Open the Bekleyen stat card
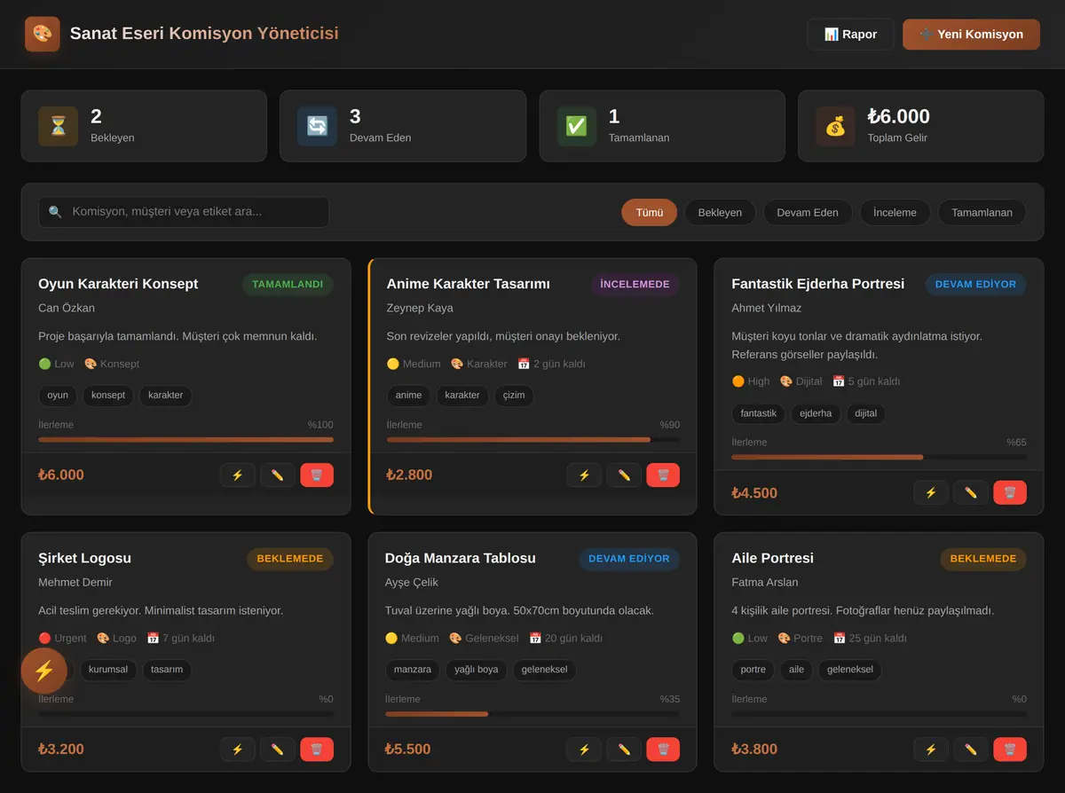1065x793 pixels. coord(144,126)
